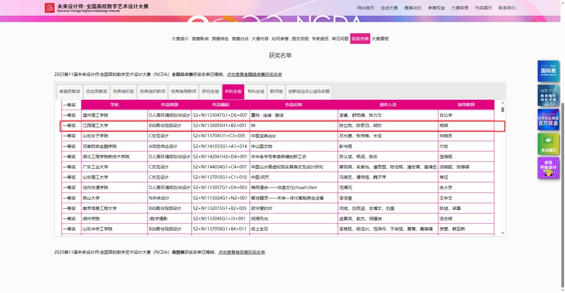This screenshot has height=293, width=565.
Task: Select 提交流程 in sub-navigation
Action: [300, 39]
